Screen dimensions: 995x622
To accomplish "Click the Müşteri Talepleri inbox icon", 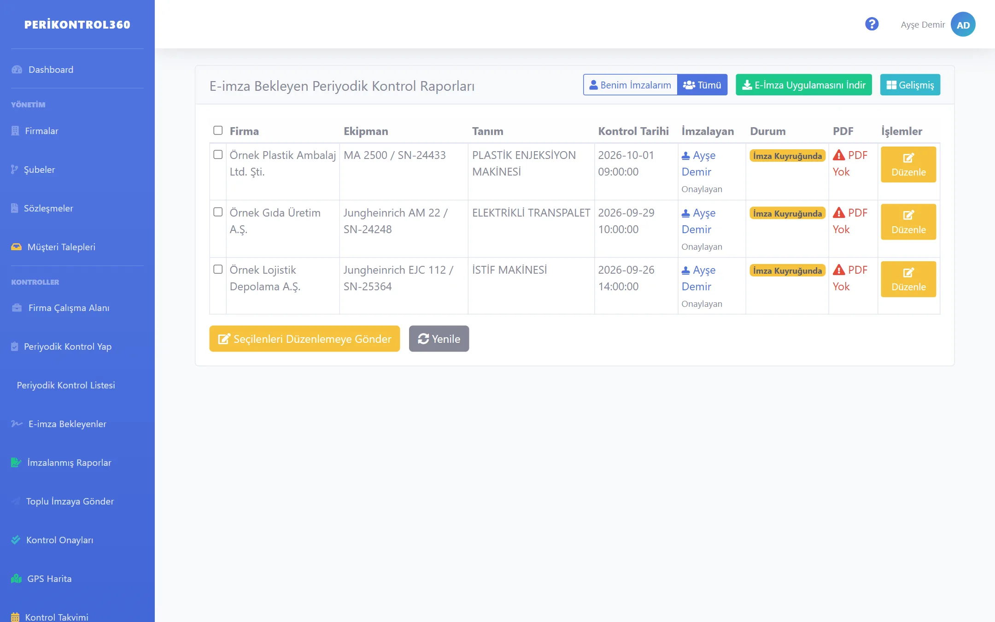I will point(16,247).
